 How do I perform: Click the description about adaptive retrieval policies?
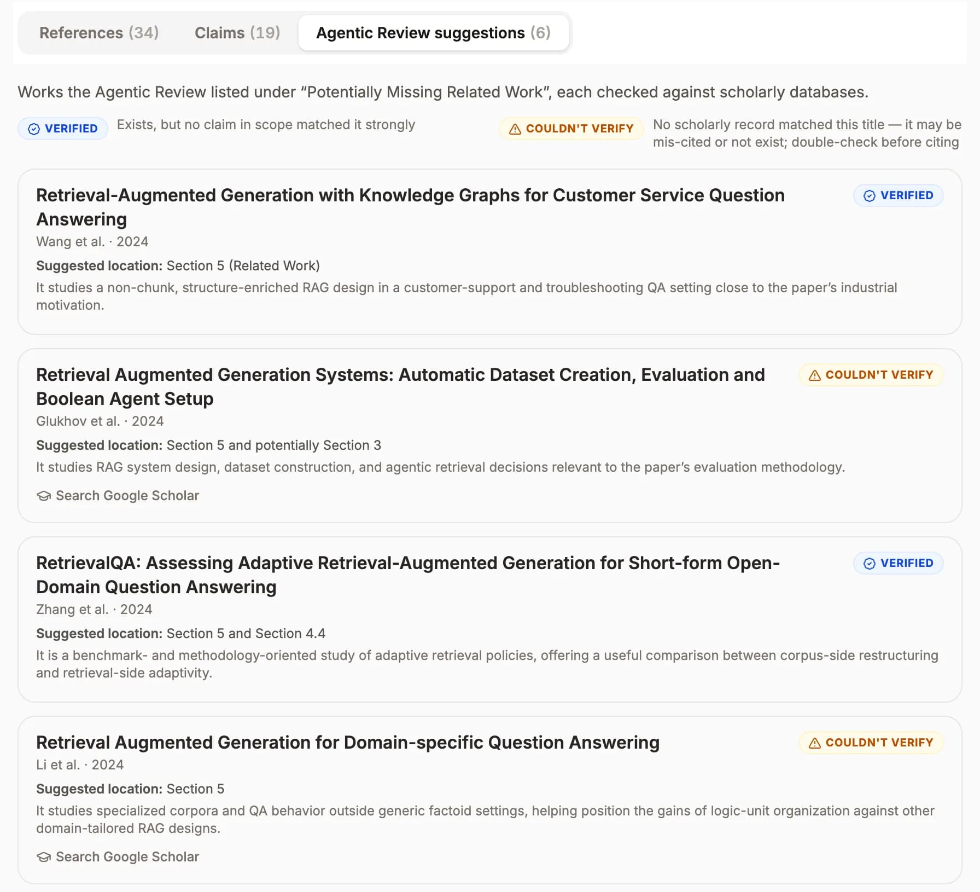pos(487,664)
